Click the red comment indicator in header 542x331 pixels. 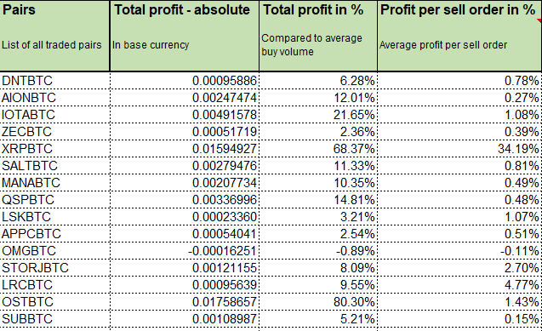(539, 20)
